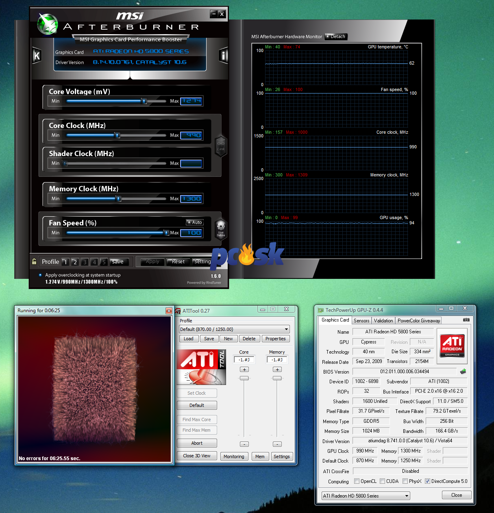Enable the OpenCL checkbox

(x=357, y=481)
